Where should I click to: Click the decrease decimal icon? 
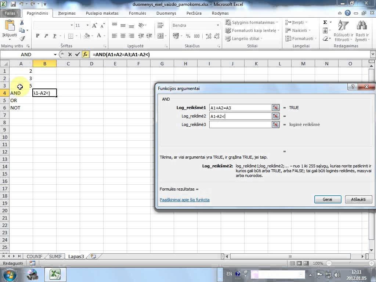click(217, 36)
